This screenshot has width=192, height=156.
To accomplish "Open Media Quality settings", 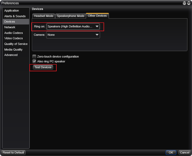I will pos(16,49).
